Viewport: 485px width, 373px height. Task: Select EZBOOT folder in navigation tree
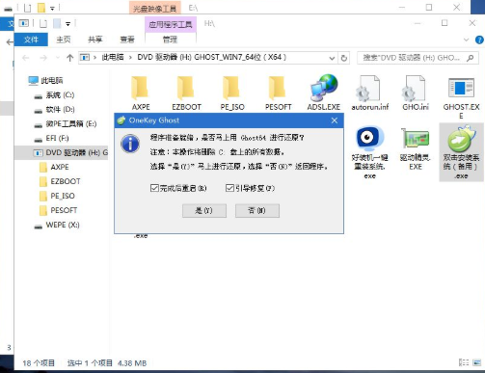(60, 181)
